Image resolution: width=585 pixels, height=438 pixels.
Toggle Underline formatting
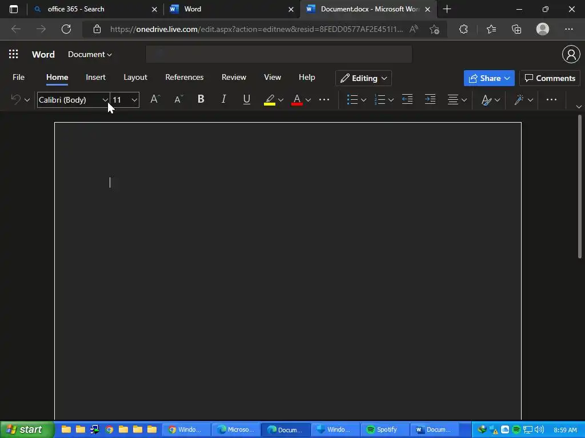click(x=247, y=99)
